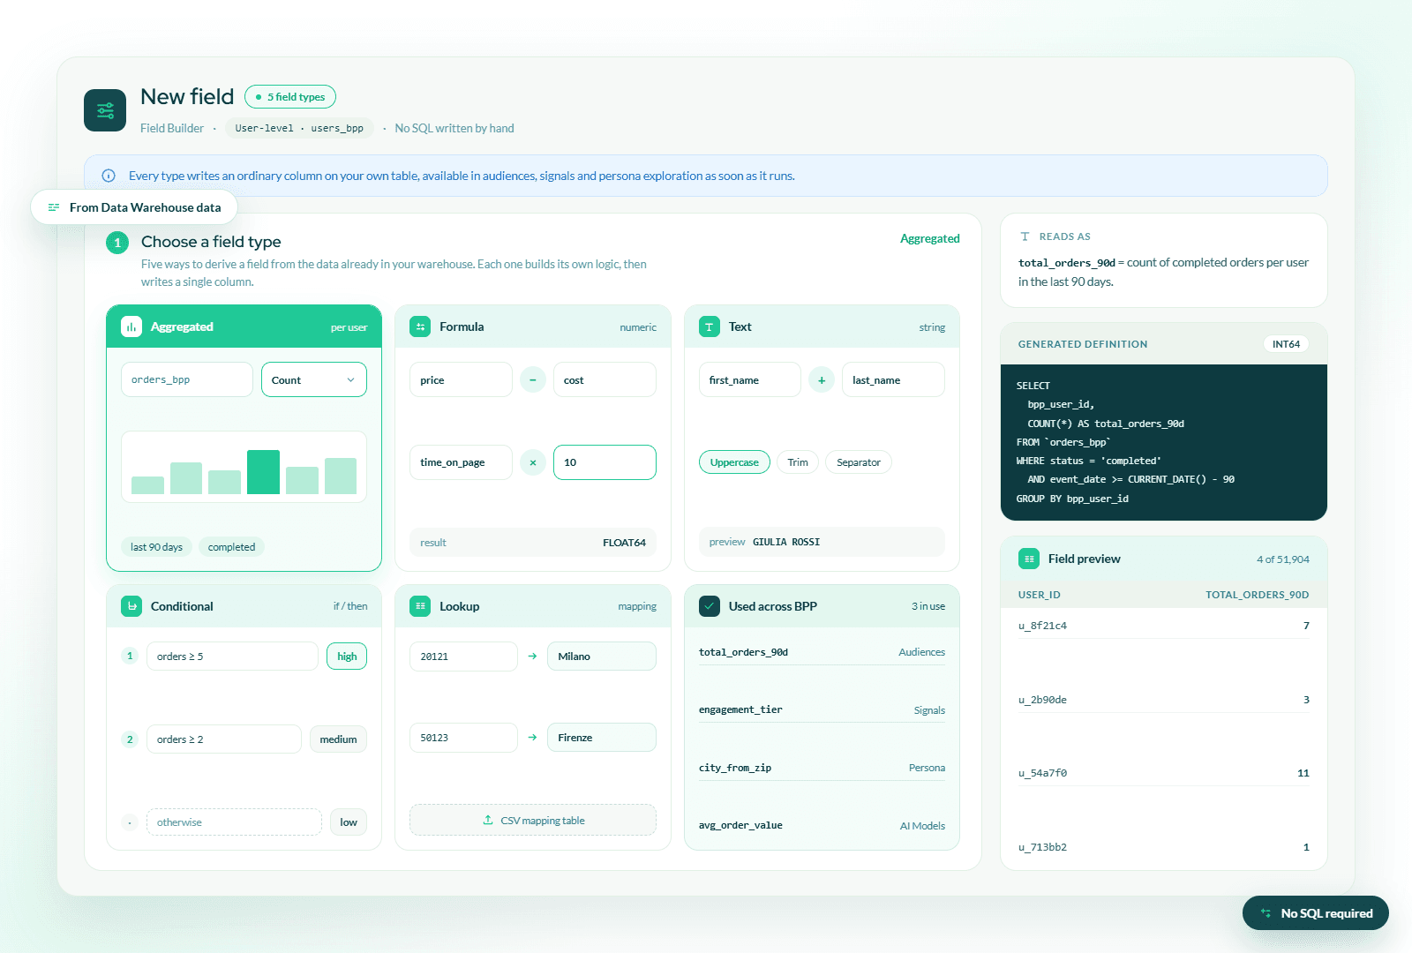Click the orders_bpp source table field
1412x953 pixels.
[187, 380]
